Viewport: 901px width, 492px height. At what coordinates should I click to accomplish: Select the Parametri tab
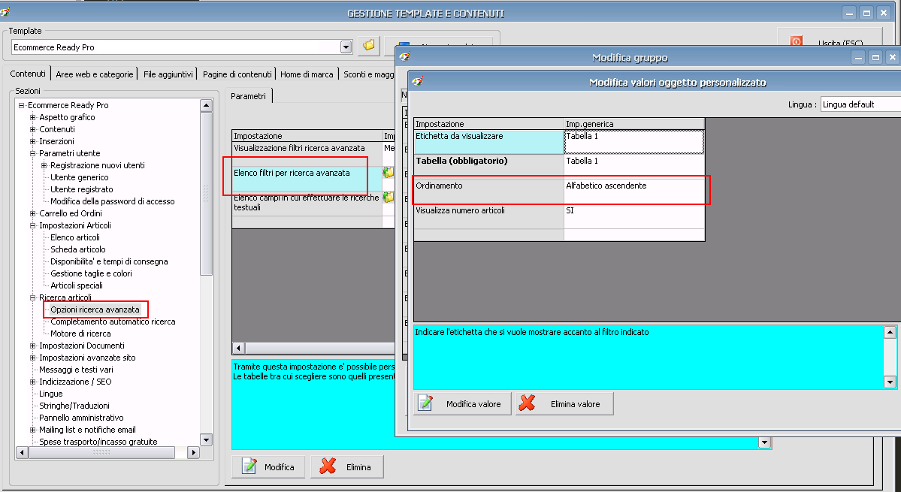(x=248, y=96)
